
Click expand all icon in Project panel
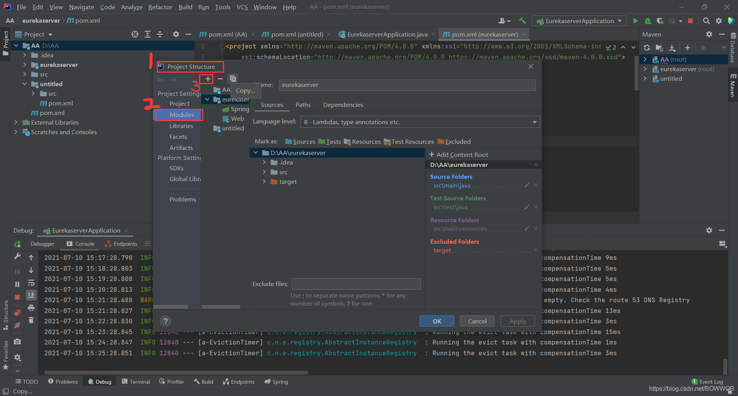coord(148,34)
